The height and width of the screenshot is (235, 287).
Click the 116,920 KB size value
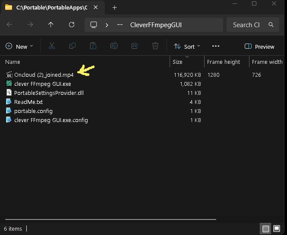click(187, 75)
